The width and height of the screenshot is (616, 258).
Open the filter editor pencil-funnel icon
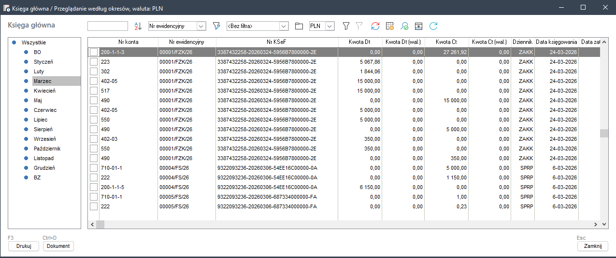[x=216, y=26]
